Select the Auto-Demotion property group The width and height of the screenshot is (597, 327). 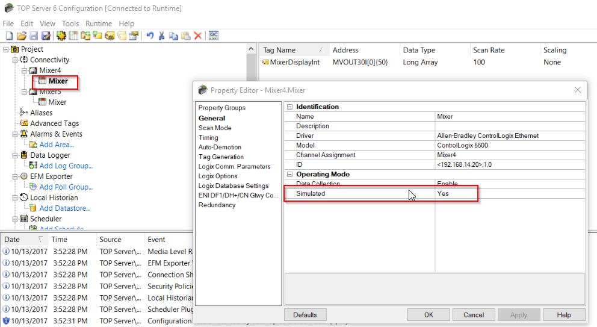click(220, 147)
